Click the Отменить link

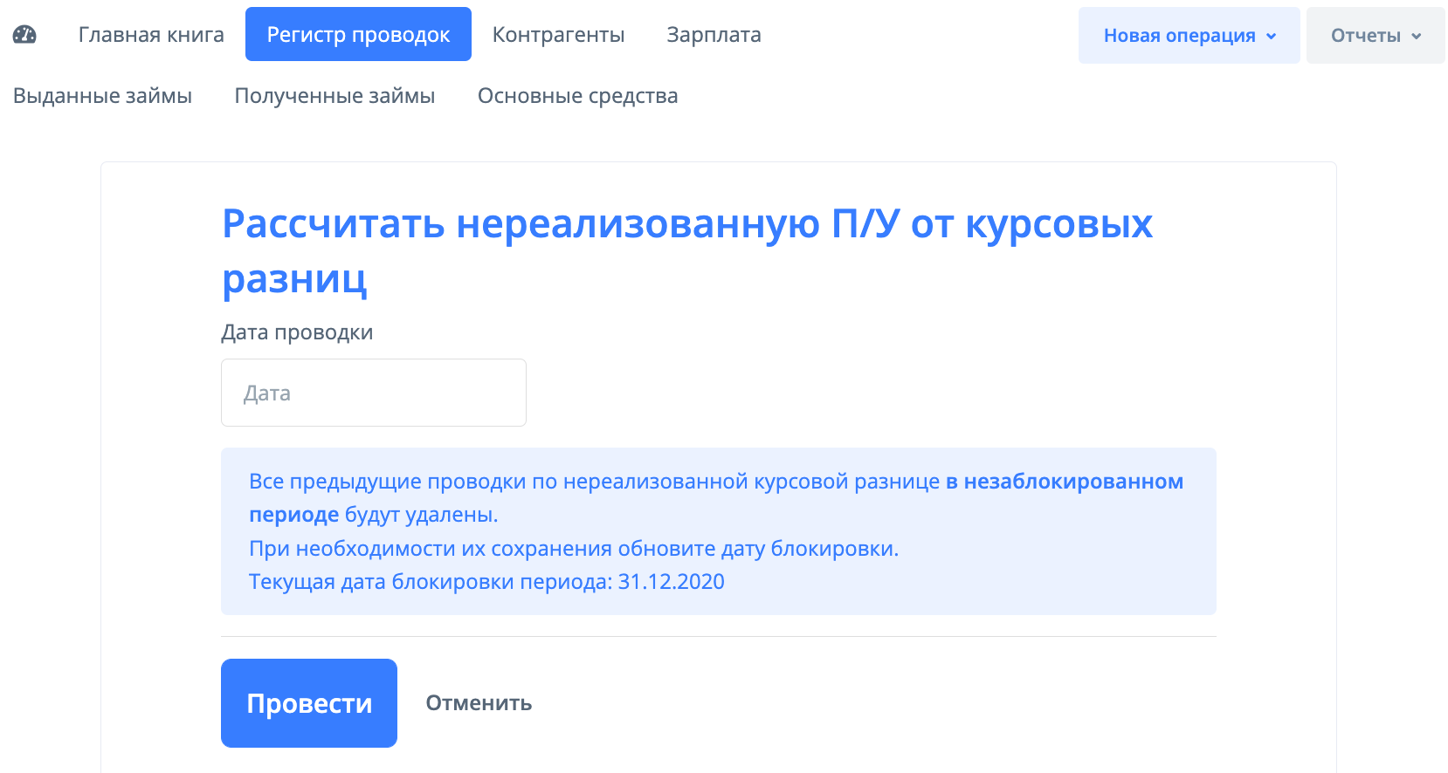[479, 703]
